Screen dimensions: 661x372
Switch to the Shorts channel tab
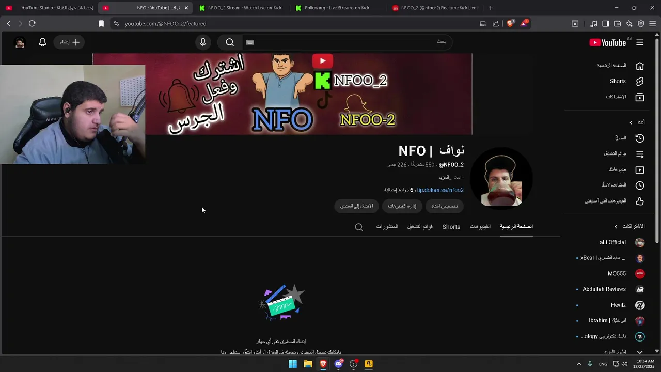[451, 227]
